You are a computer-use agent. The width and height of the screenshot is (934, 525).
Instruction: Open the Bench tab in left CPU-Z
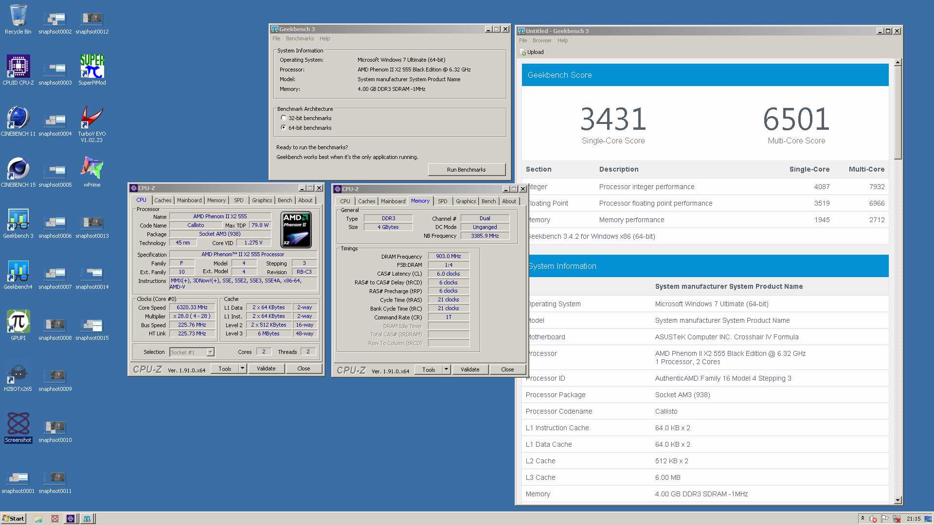(x=285, y=200)
